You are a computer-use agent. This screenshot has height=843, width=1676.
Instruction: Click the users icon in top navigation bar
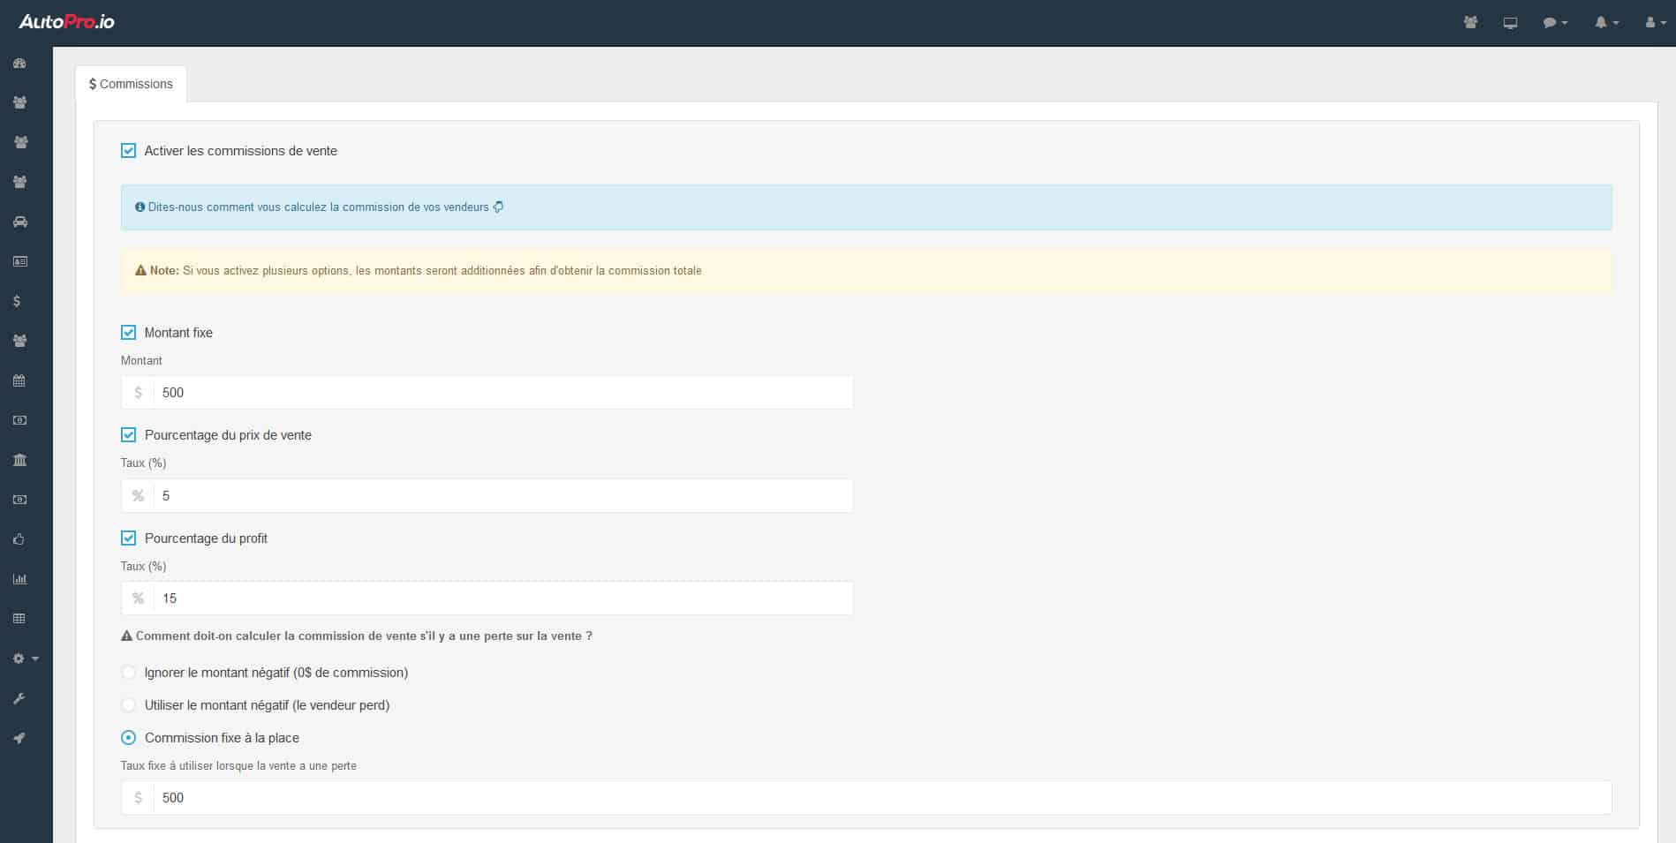pyautogui.click(x=1470, y=22)
